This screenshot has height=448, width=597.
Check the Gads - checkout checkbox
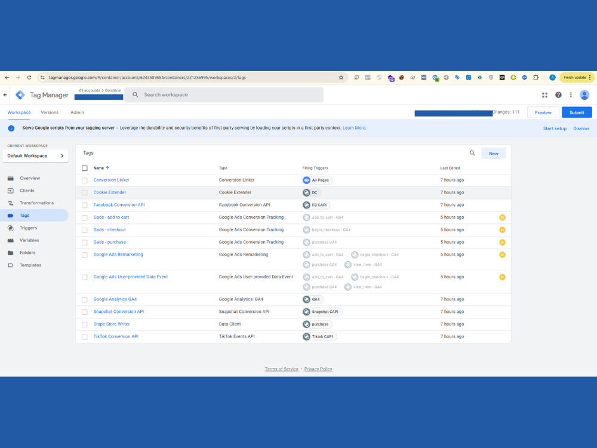click(x=85, y=230)
